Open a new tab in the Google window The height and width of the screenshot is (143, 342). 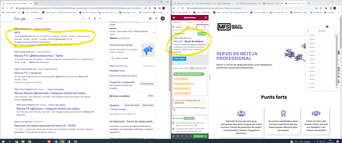tap(36, 3)
